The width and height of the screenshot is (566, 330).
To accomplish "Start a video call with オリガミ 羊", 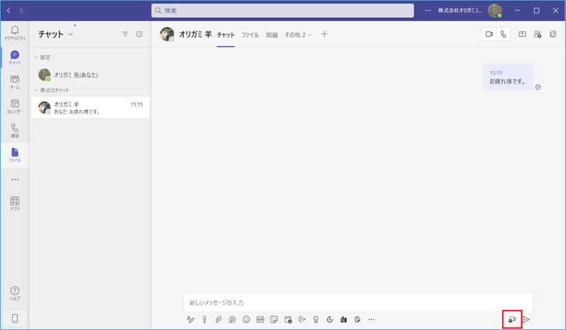I will tap(490, 34).
